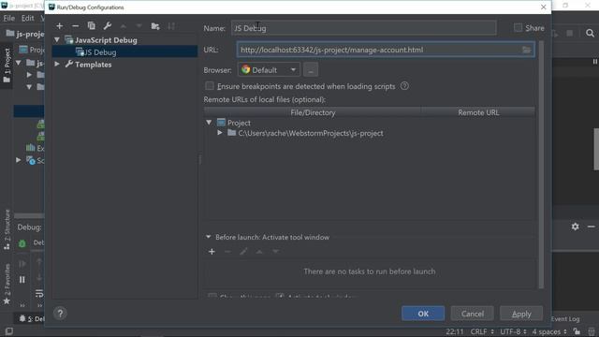Collapse the Before launch section

tap(208, 237)
